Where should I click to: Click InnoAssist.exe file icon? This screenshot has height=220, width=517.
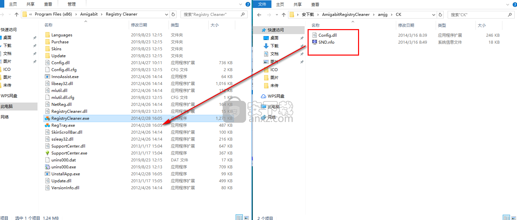(x=47, y=76)
